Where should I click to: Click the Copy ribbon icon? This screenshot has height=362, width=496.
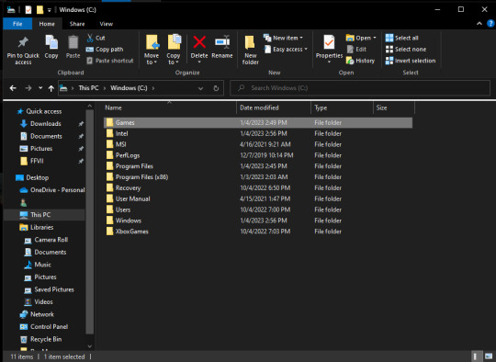click(51, 42)
